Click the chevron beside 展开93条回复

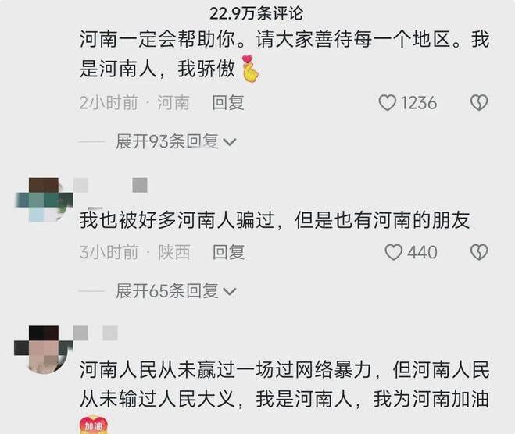[x=230, y=142]
